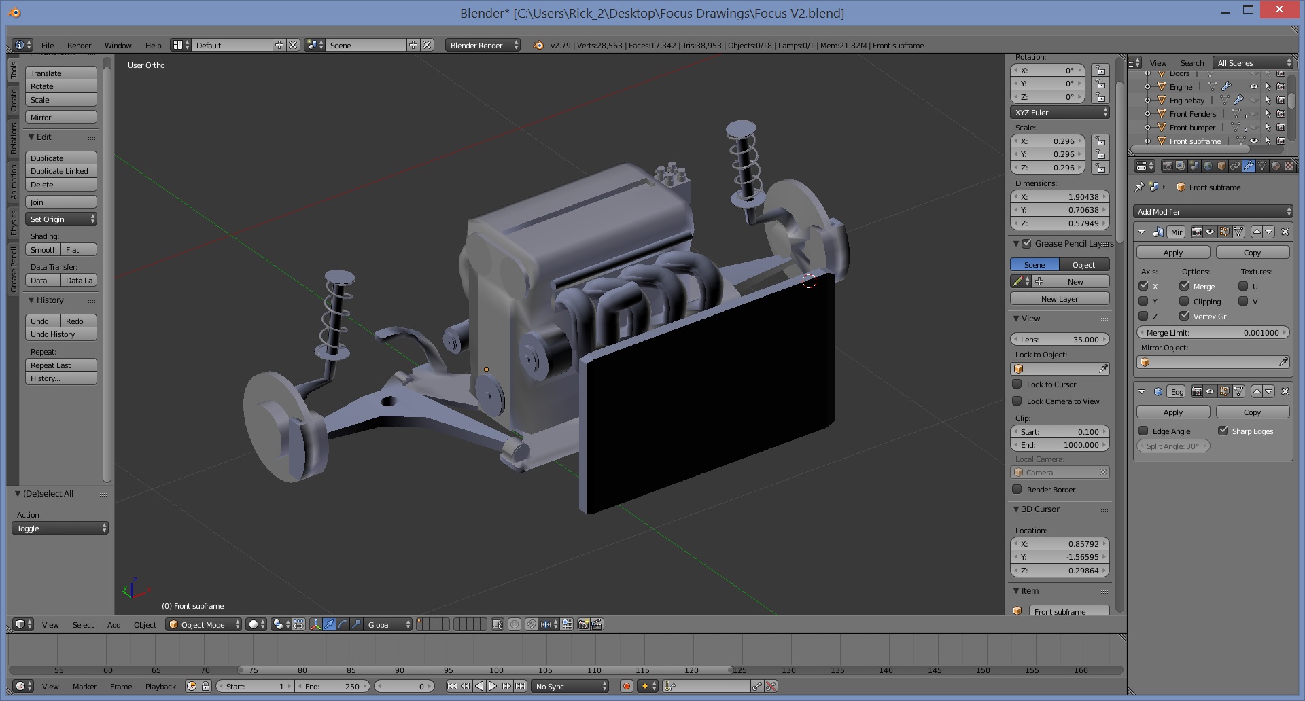Toggle visibility eye of Front subframe

click(x=1254, y=141)
